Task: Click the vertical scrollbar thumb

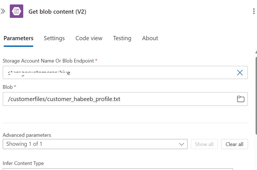Action: click(256, 95)
